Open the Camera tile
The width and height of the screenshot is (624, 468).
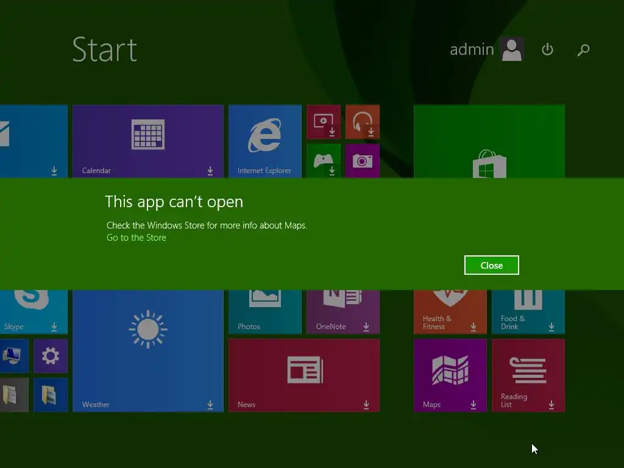(x=363, y=161)
